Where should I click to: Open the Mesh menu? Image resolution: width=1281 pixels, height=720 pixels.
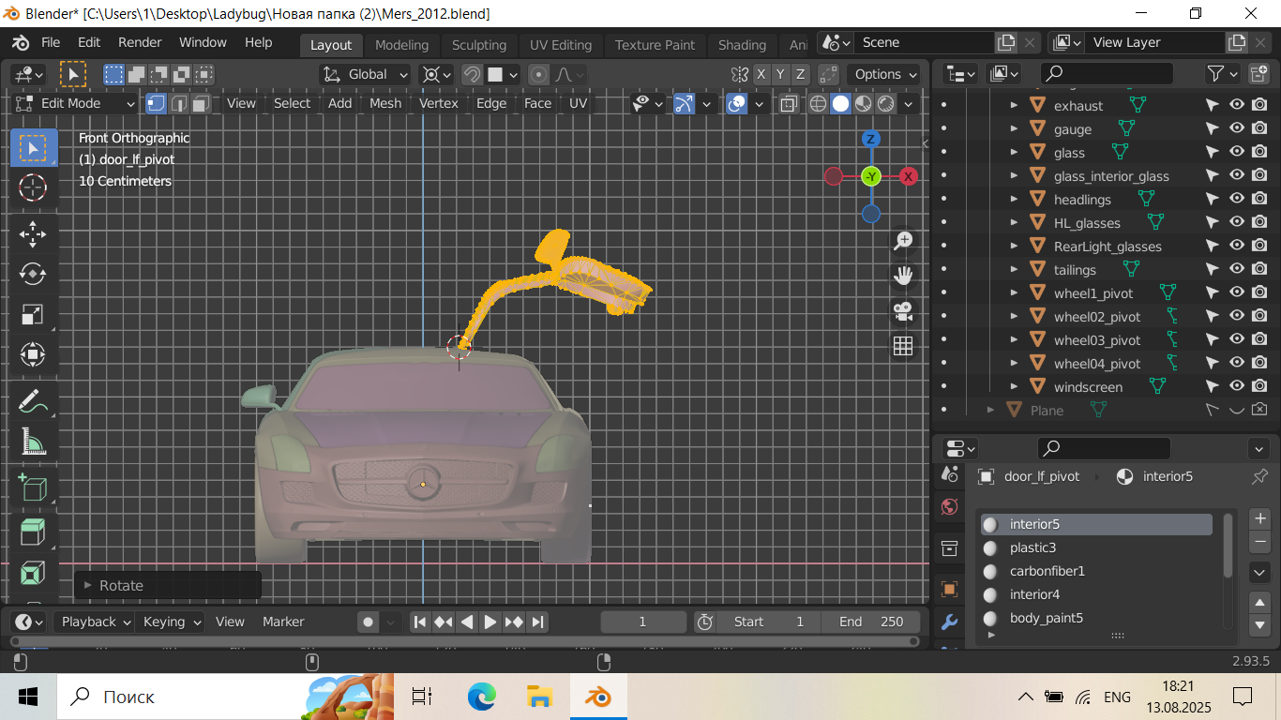coord(384,103)
